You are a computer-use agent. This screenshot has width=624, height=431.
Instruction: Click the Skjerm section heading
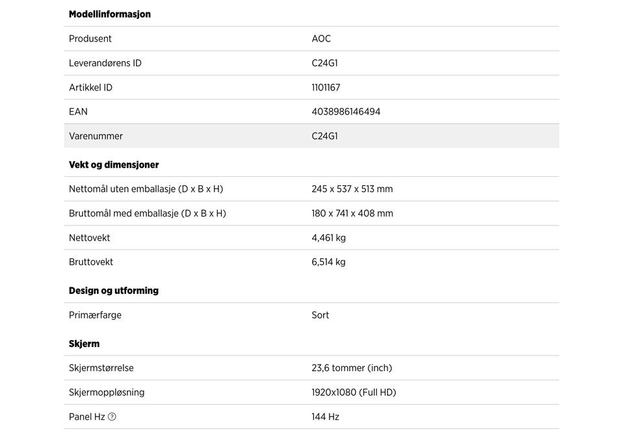coord(84,344)
